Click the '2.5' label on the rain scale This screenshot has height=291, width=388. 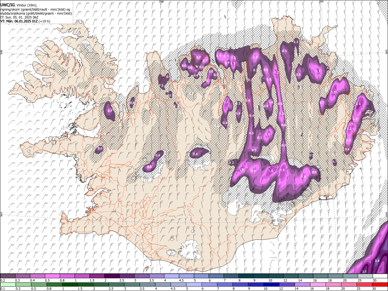coord(111,289)
